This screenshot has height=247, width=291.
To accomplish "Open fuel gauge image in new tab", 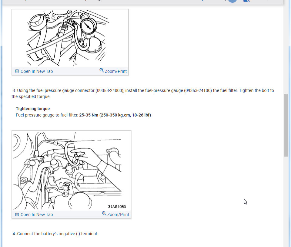I will click(x=34, y=71).
